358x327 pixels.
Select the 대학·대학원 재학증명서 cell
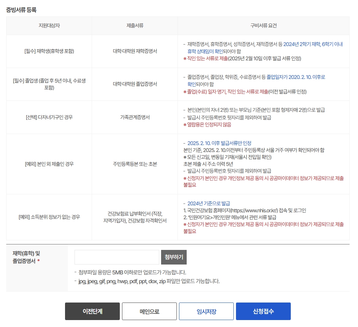coord(135,51)
